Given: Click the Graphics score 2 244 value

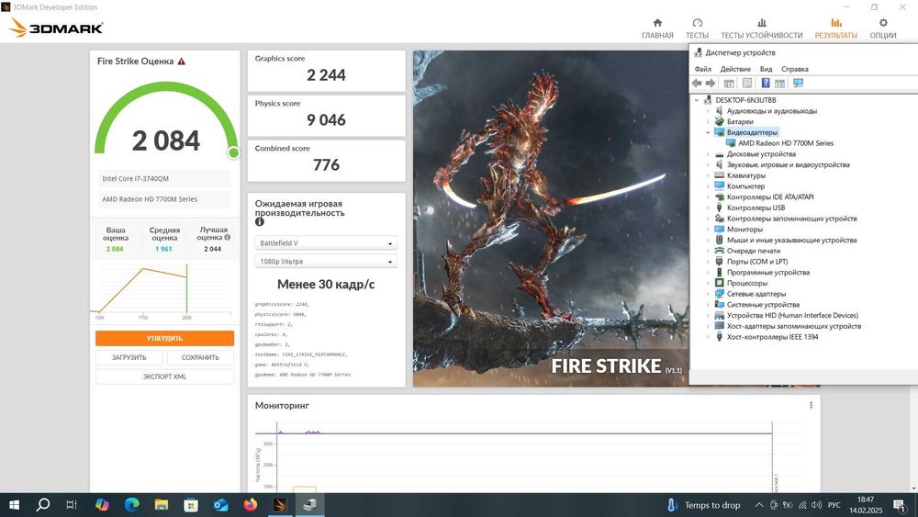Looking at the screenshot, I should [x=326, y=75].
